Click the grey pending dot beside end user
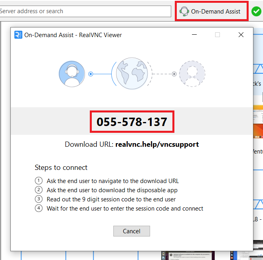263x260 pixels. [174, 74]
